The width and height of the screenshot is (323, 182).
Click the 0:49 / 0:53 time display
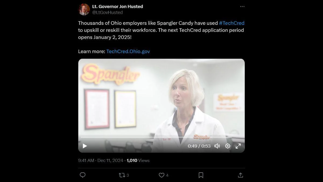point(199,146)
